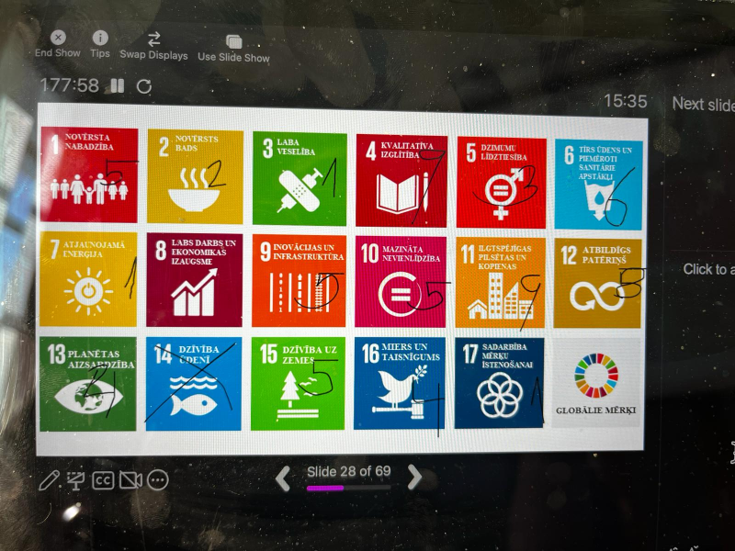The height and width of the screenshot is (551, 735).
Task: Click the Globālie Mērķi color wheel tile
Action: [596, 382]
